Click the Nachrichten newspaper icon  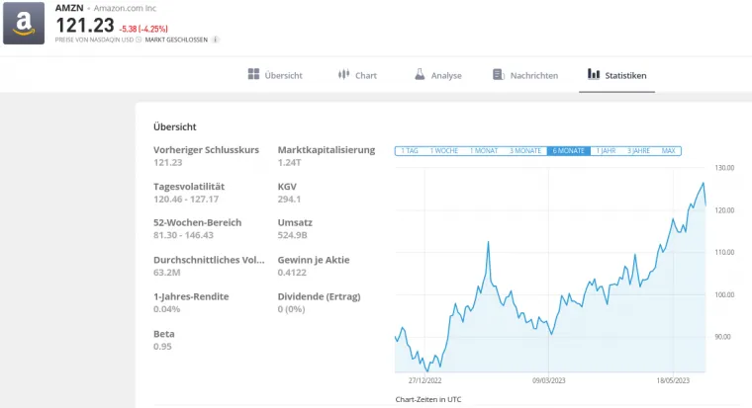(x=499, y=75)
